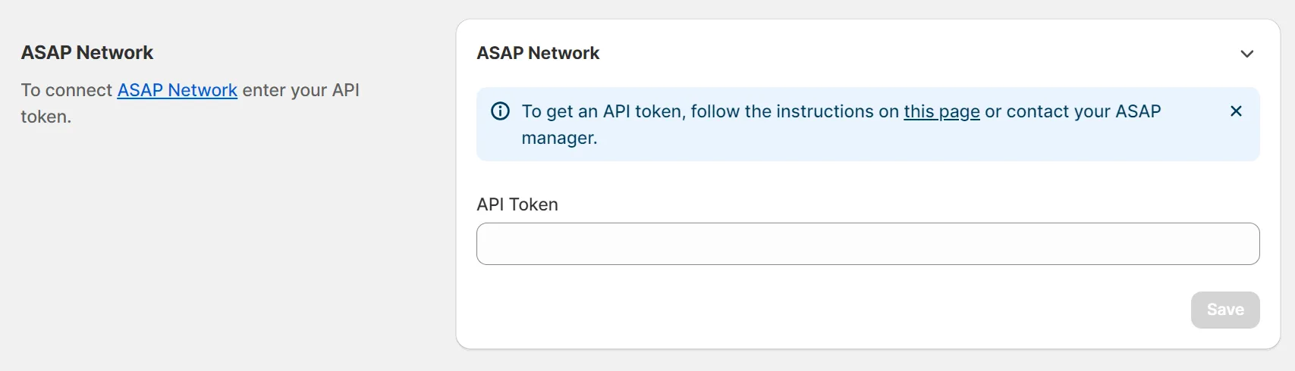Click the "API Token" field label
1295x371 pixels.
pyautogui.click(x=517, y=204)
